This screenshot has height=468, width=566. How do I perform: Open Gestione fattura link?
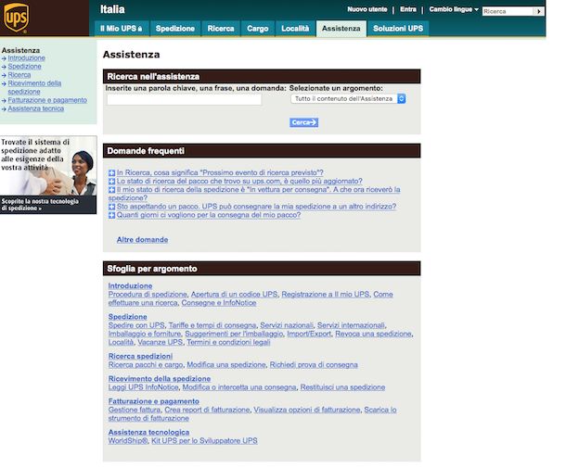point(135,410)
